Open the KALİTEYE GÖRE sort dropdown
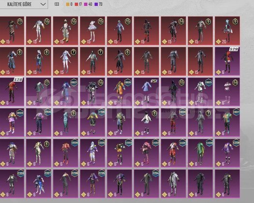 24,4
